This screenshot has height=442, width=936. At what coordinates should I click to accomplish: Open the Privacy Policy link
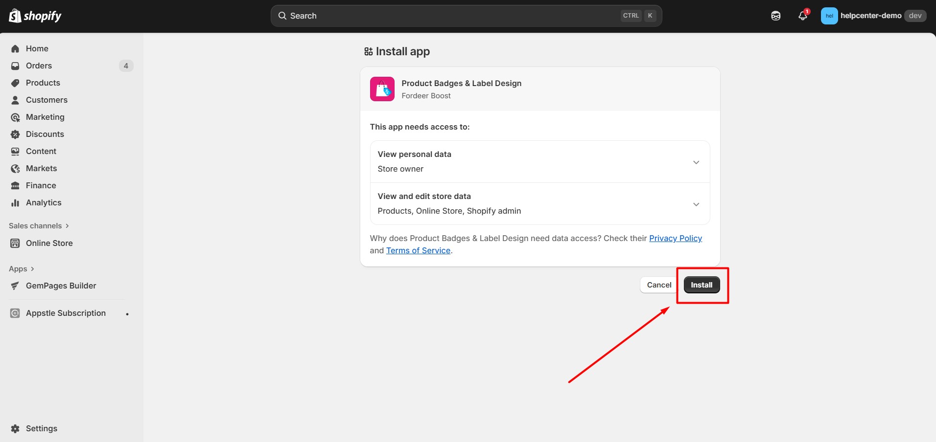(x=675, y=238)
